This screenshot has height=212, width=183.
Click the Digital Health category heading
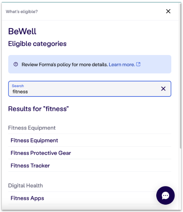click(x=26, y=186)
